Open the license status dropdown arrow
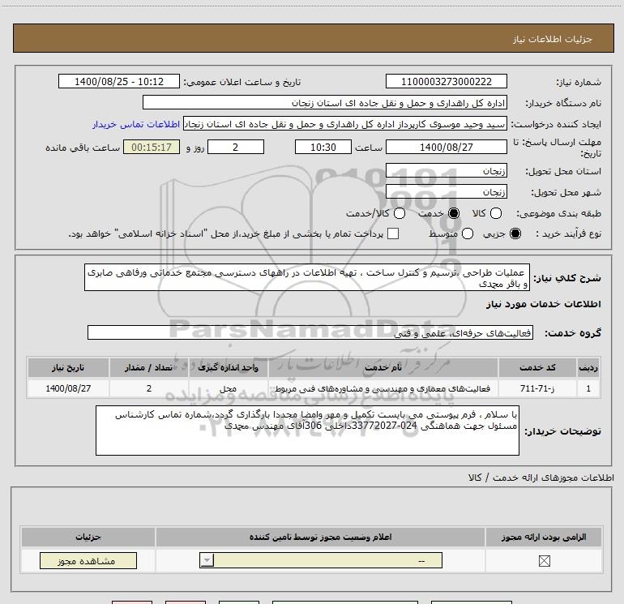Image resolution: width=624 pixels, height=604 pixels. tap(207, 560)
